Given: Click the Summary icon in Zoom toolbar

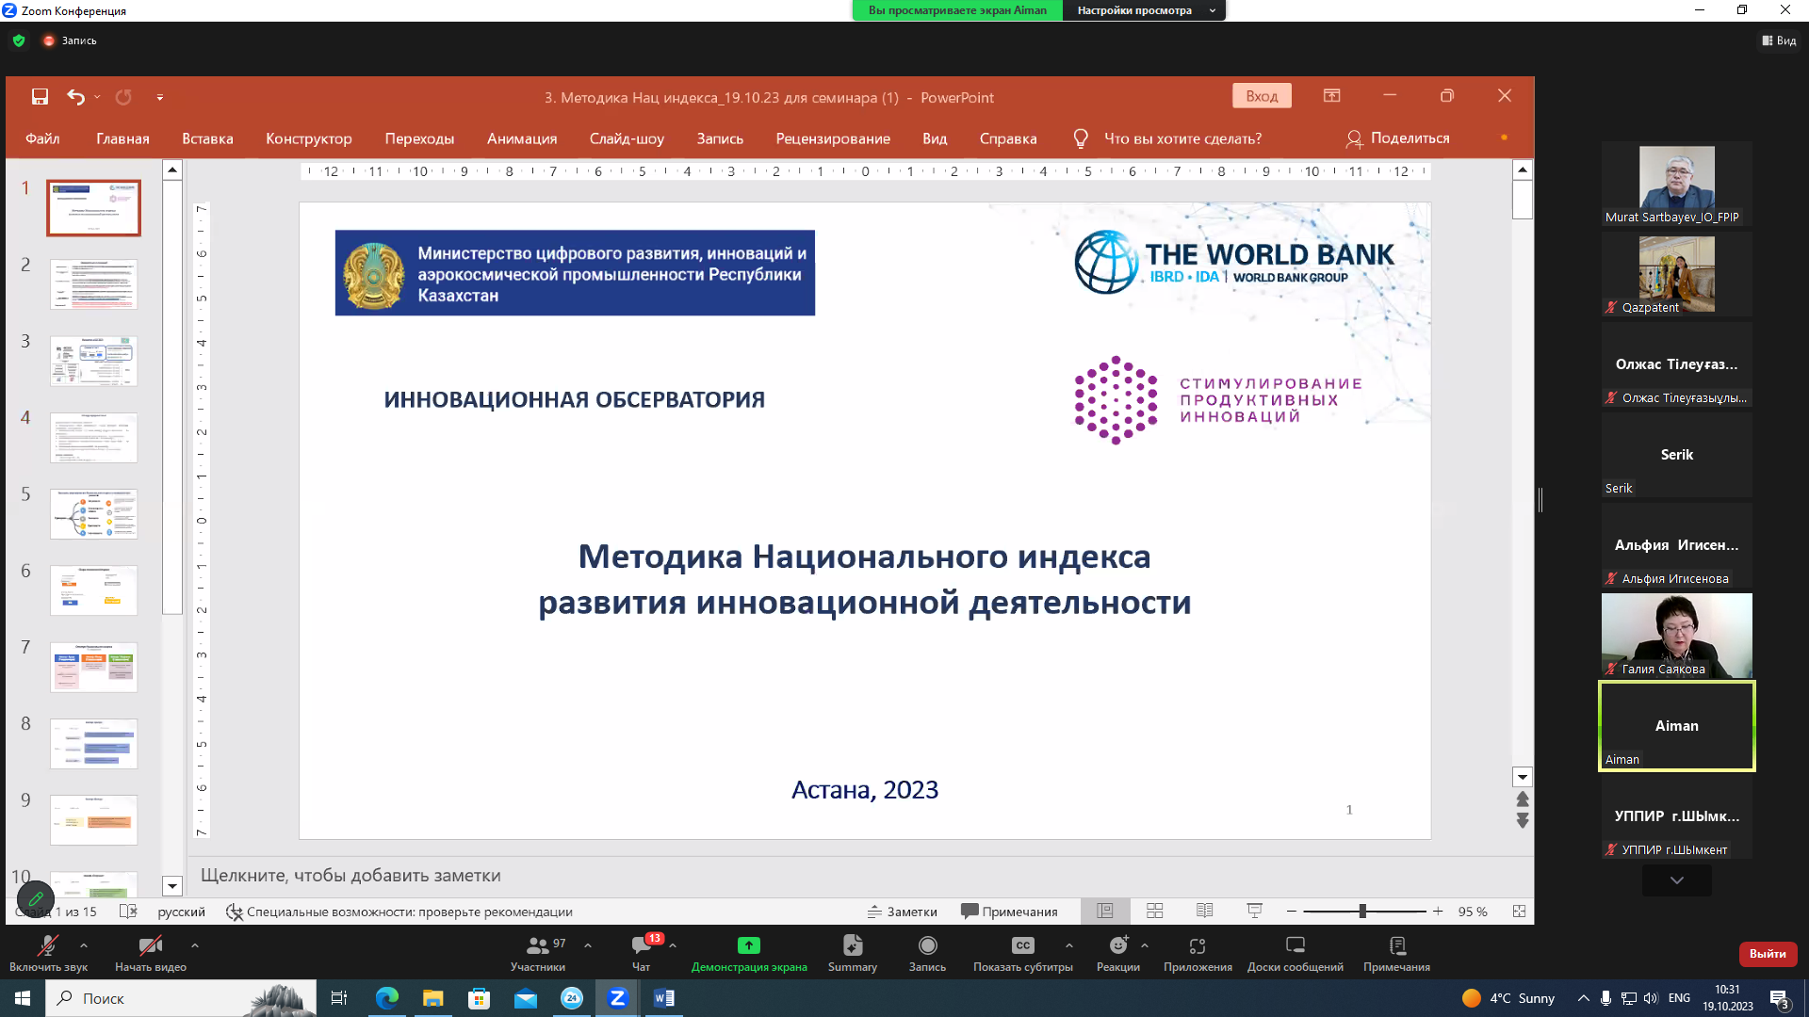Looking at the screenshot, I should pyautogui.click(x=852, y=945).
